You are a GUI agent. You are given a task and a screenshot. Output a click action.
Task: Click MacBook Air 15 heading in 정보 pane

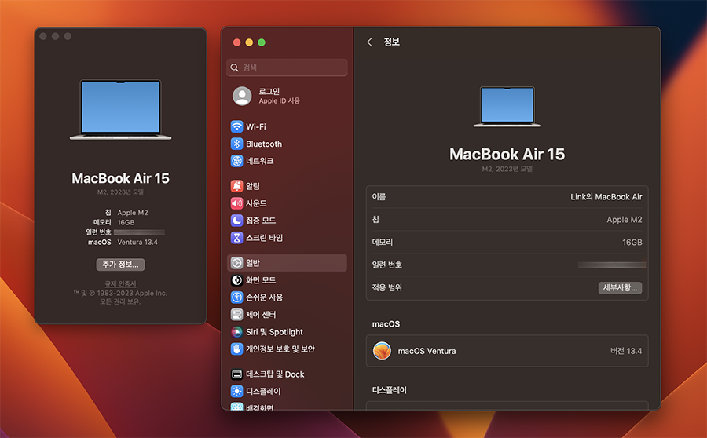[507, 154]
